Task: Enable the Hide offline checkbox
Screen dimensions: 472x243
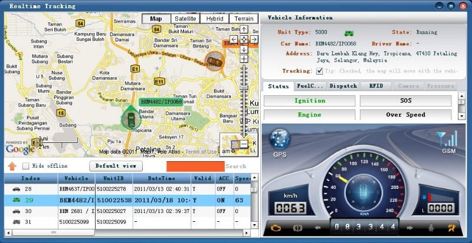Action: click(x=25, y=166)
